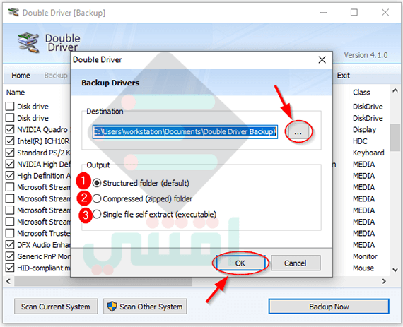Click the Monitor class cell
This screenshot has width=403, height=327.
click(x=365, y=256)
